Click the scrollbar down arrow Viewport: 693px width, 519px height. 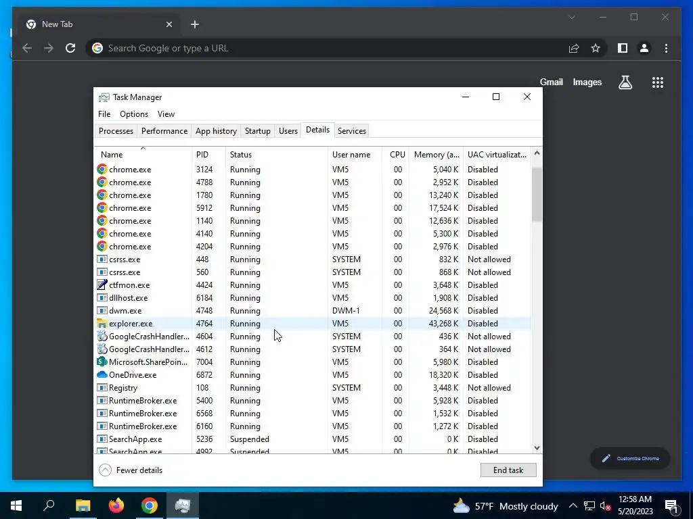(537, 448)
